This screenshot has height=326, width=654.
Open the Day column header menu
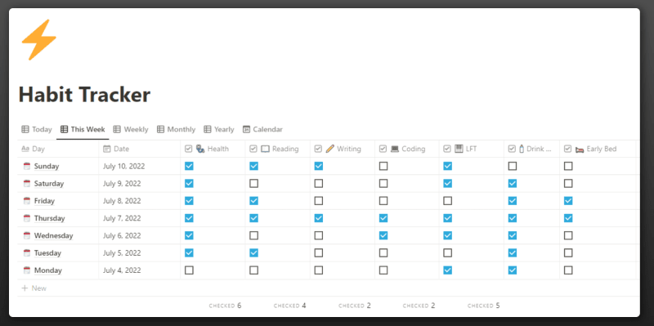[x=58, y=149]
